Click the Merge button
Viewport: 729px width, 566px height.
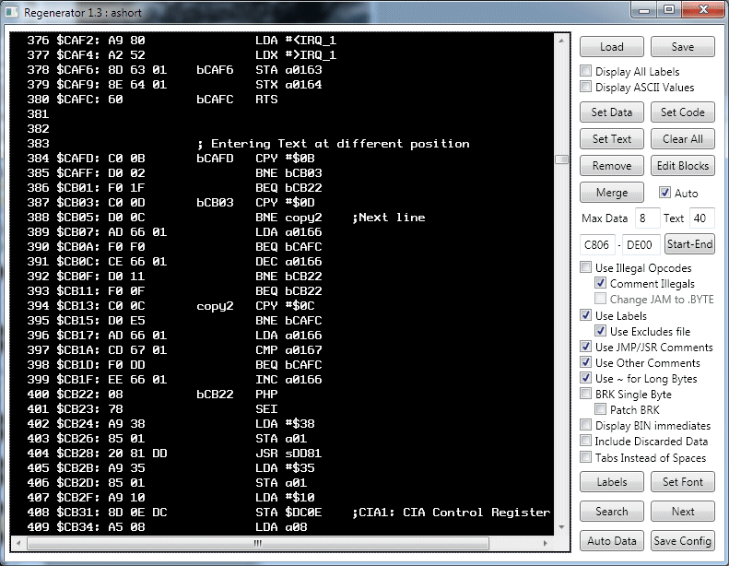[x=611, y=192]
